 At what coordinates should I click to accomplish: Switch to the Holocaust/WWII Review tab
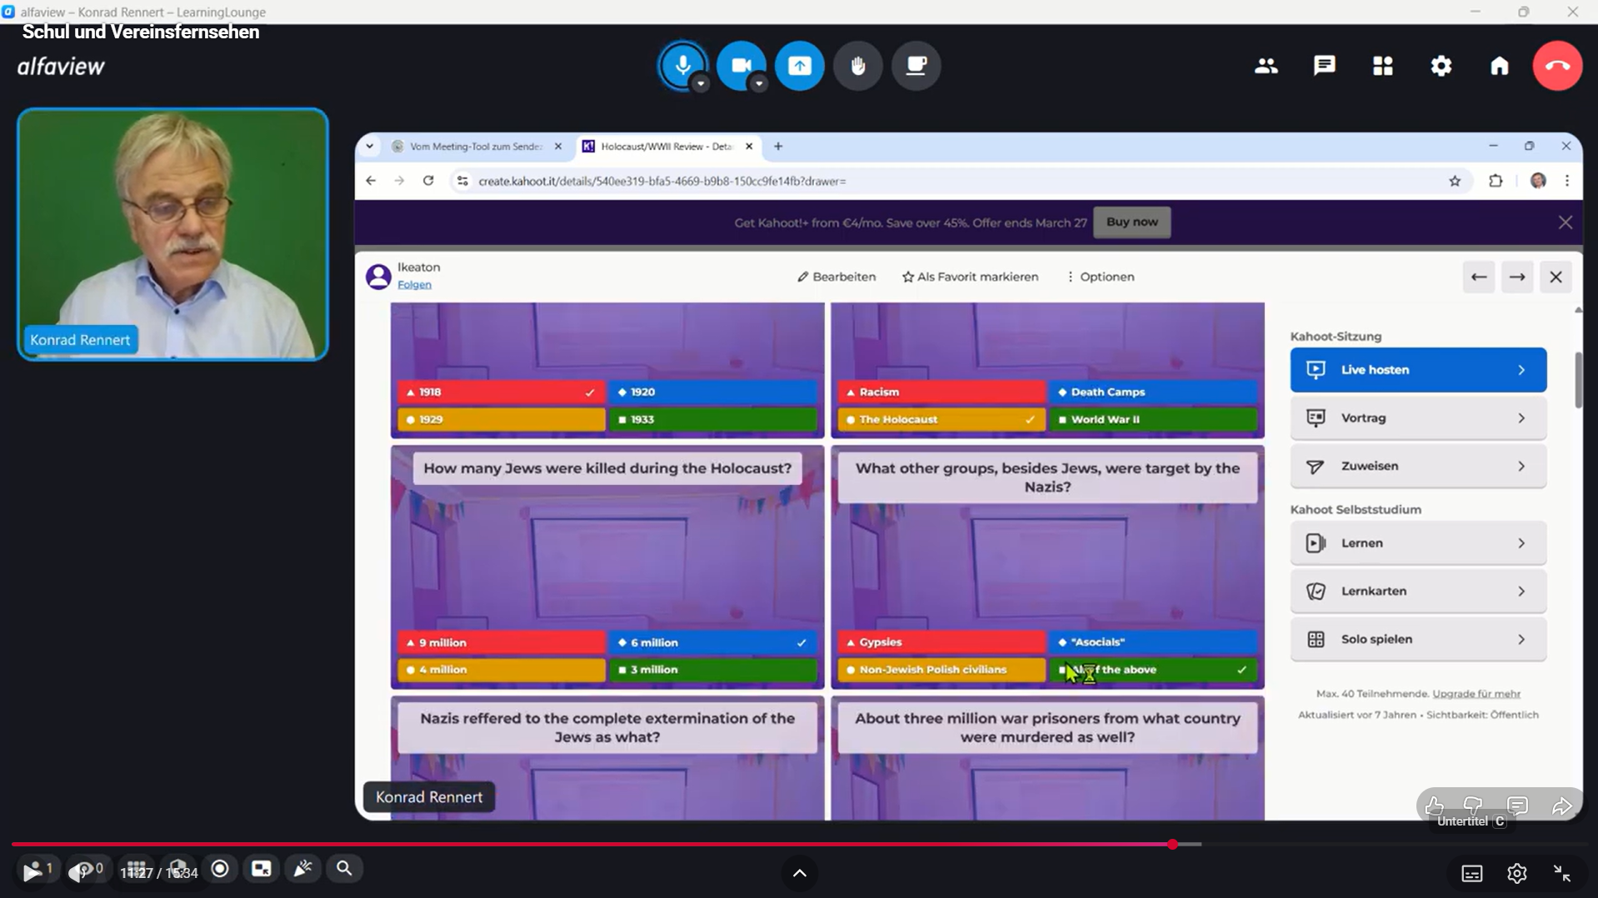pyautogui.click(x=665, y=147)
